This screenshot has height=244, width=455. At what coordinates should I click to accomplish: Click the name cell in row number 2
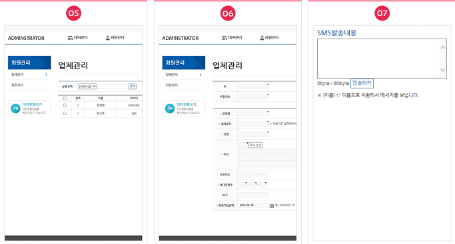pyautogui.click(x=101, y=105)
